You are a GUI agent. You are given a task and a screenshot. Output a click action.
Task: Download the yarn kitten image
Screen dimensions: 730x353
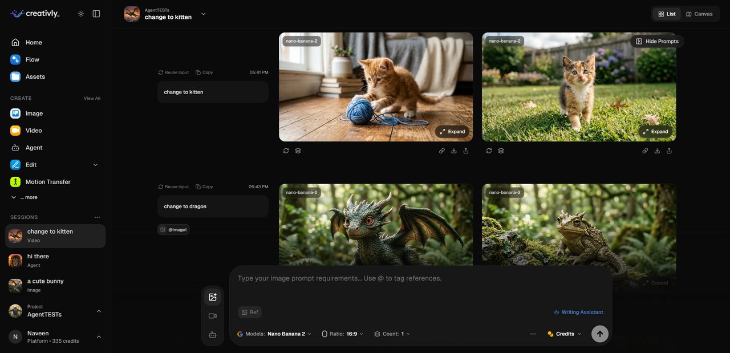[454, 151]
